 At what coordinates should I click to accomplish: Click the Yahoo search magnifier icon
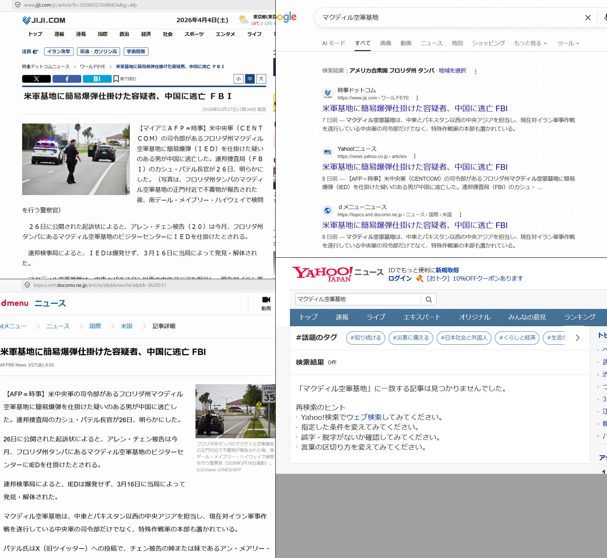[x=428, y=299]
